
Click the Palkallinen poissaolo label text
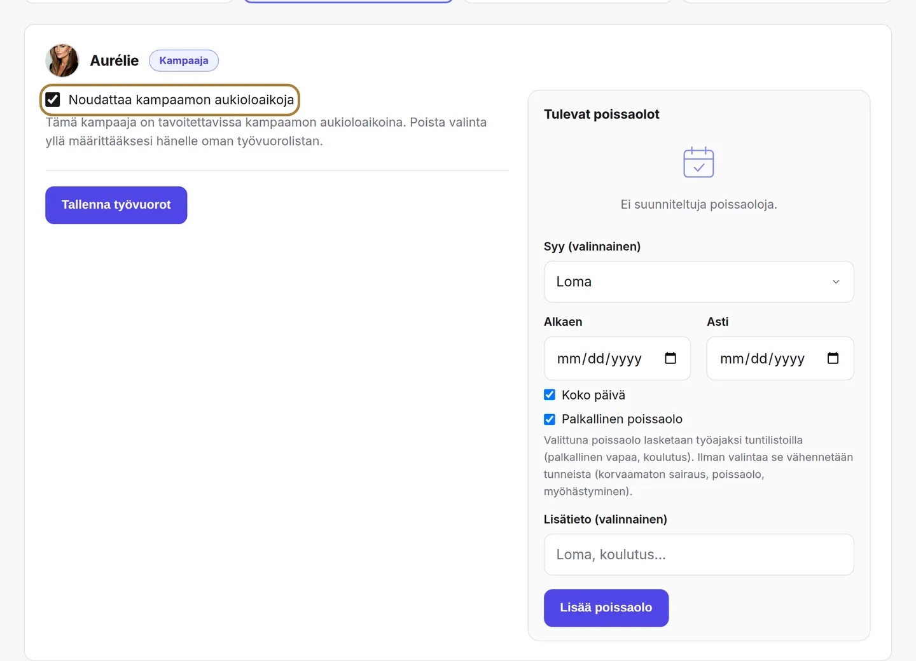click(x=622, y=419)
